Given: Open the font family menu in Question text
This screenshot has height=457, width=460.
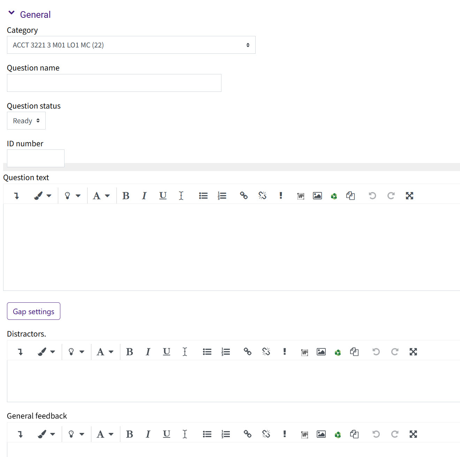Looking at the screenshot, I should (x=101, y=196).
